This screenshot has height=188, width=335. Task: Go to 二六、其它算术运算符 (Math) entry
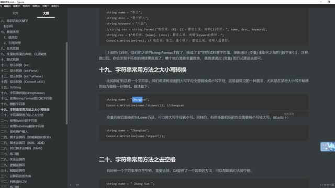21,148
